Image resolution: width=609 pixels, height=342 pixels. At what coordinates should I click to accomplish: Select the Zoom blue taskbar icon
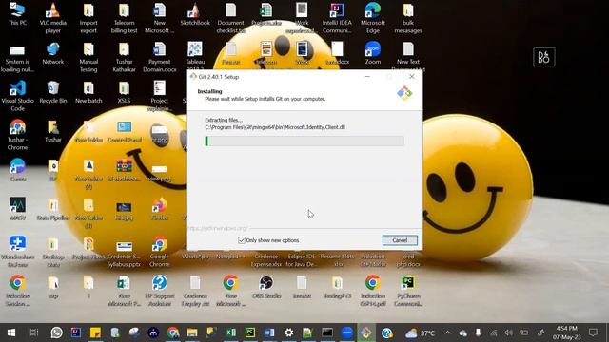346,332
